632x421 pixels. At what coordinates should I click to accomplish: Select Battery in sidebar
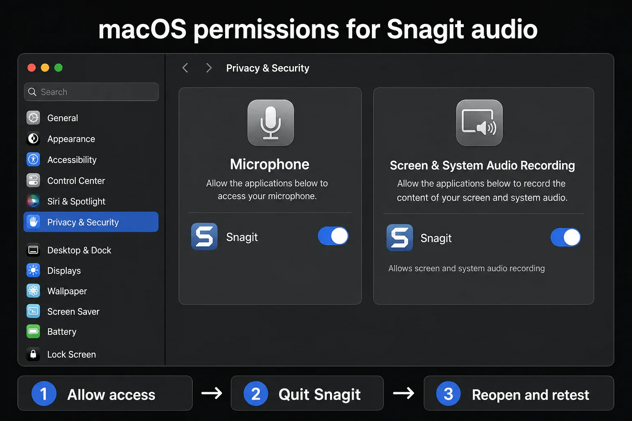[91, 331]
